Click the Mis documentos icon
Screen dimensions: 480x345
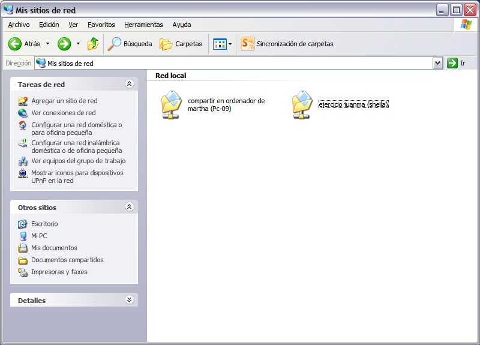23,248
